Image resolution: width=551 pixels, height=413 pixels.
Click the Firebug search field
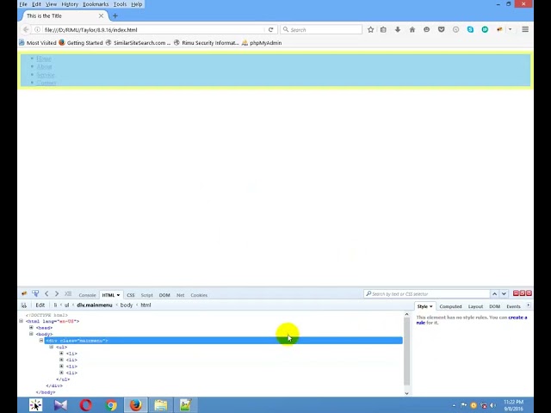427,294
